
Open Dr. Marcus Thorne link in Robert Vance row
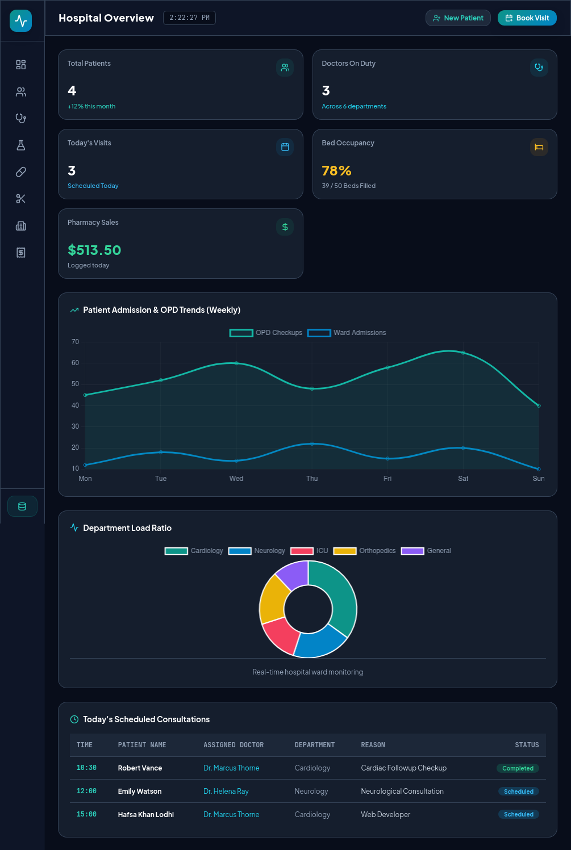tap(231, 768)
